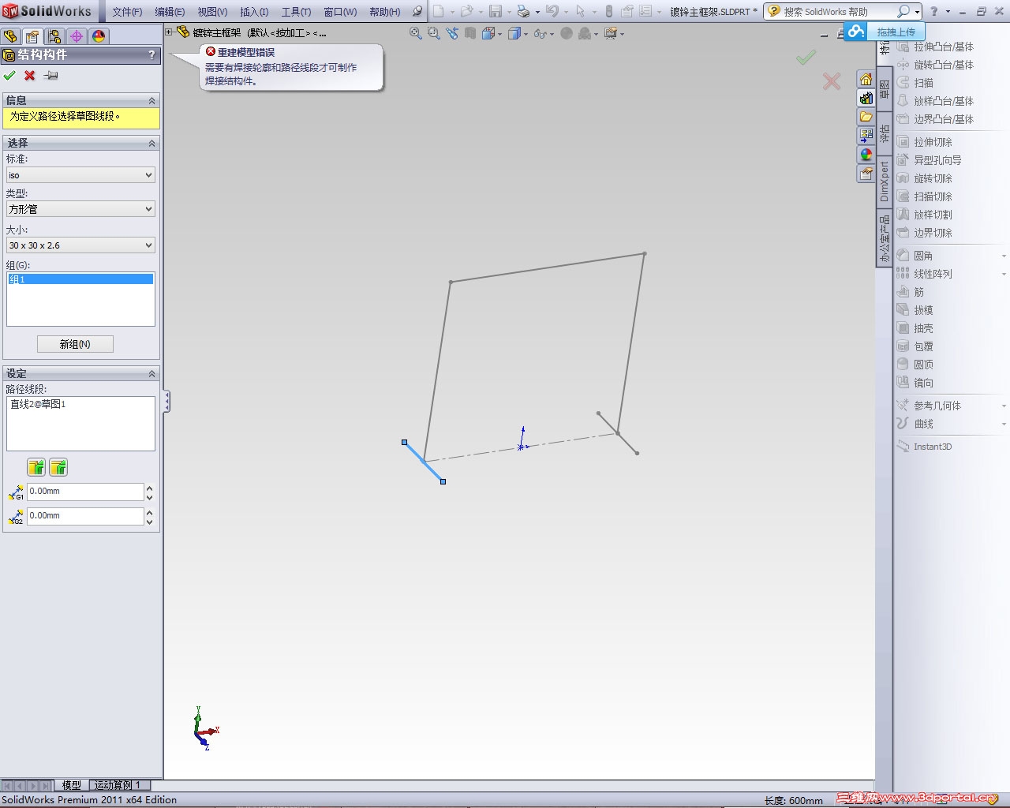Pin the PropertyManager open with pushpin
1010x808 pixels.
[50, 75]
